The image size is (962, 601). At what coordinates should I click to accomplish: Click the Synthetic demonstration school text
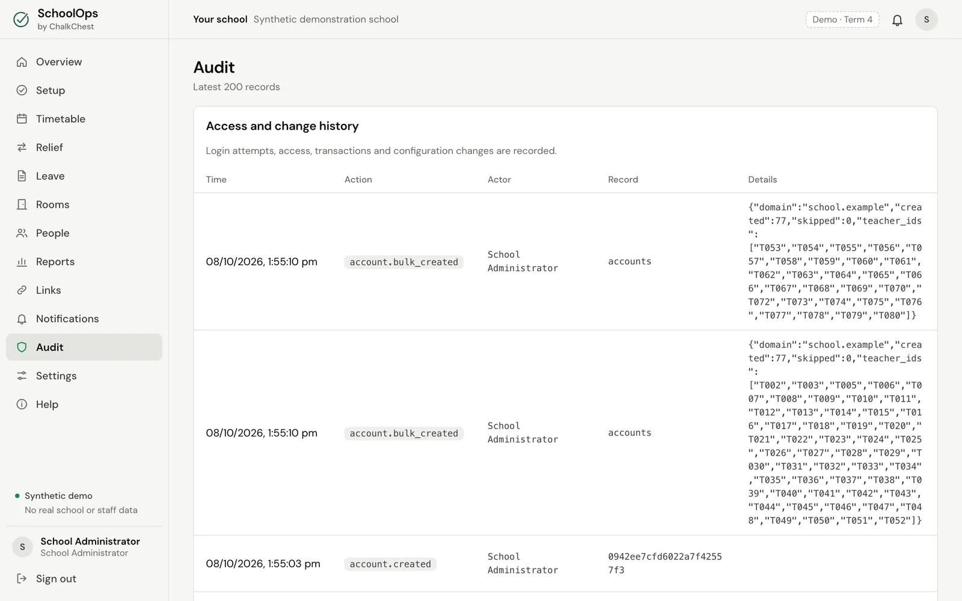coord(326,19)
